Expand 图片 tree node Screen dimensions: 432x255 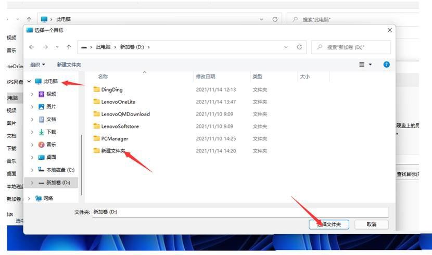(32, 107)
